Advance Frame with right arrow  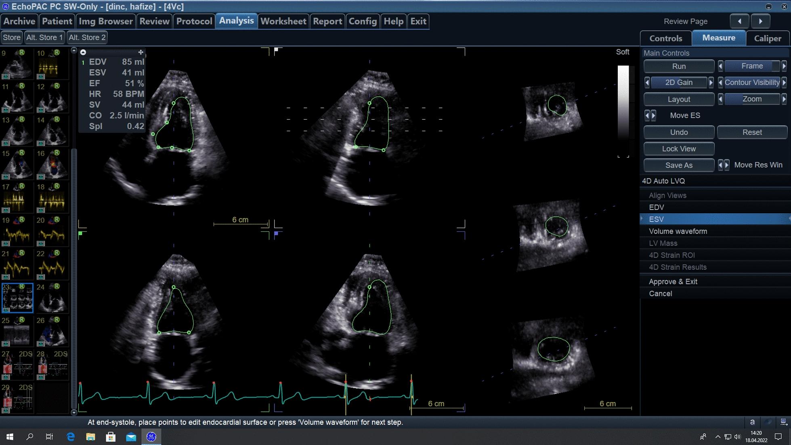pyautogui.click(x=784, y=66)
